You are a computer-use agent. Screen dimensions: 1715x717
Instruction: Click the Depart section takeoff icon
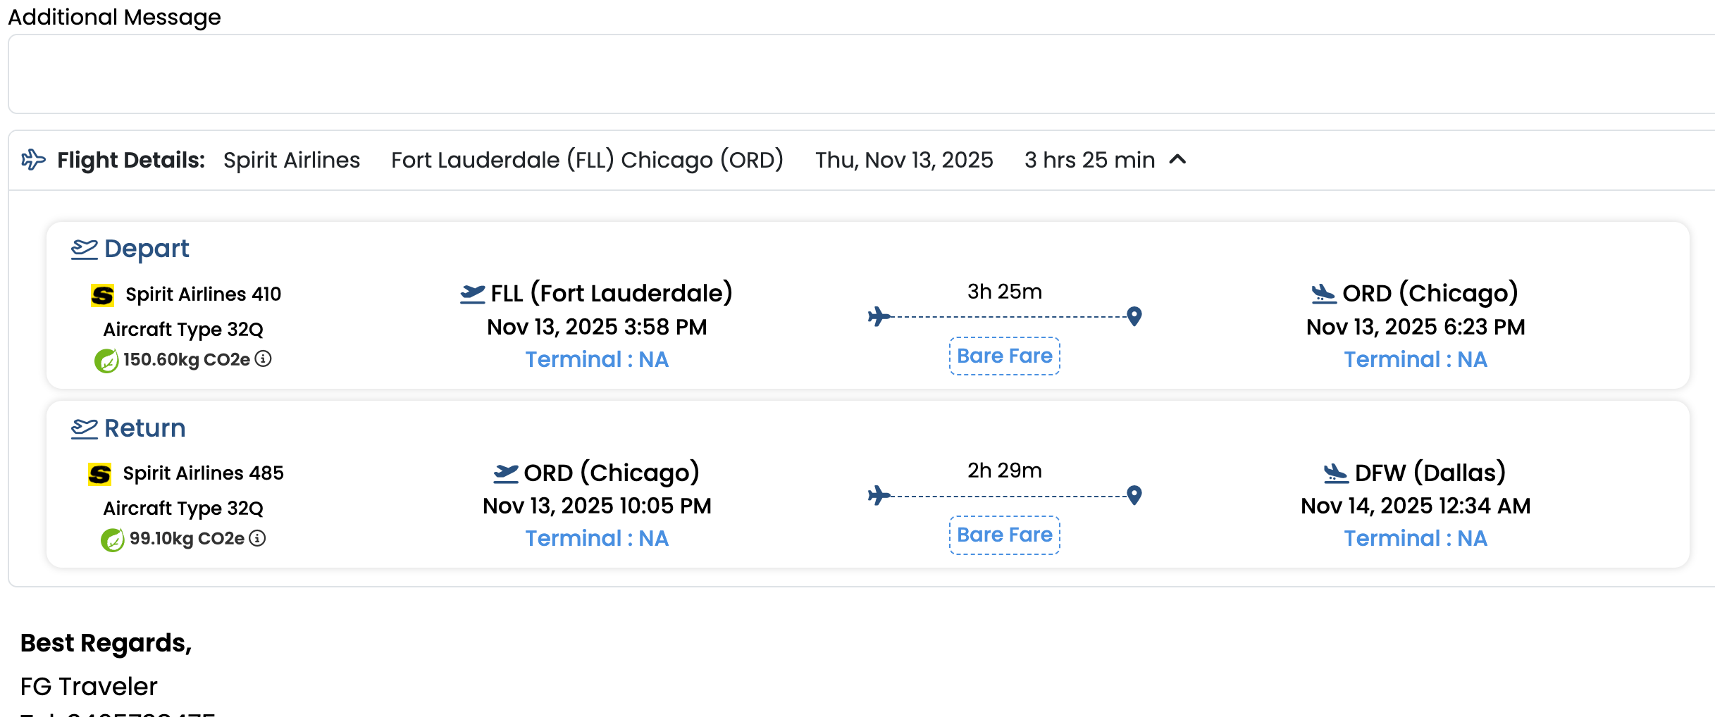[x=85, y=249]
